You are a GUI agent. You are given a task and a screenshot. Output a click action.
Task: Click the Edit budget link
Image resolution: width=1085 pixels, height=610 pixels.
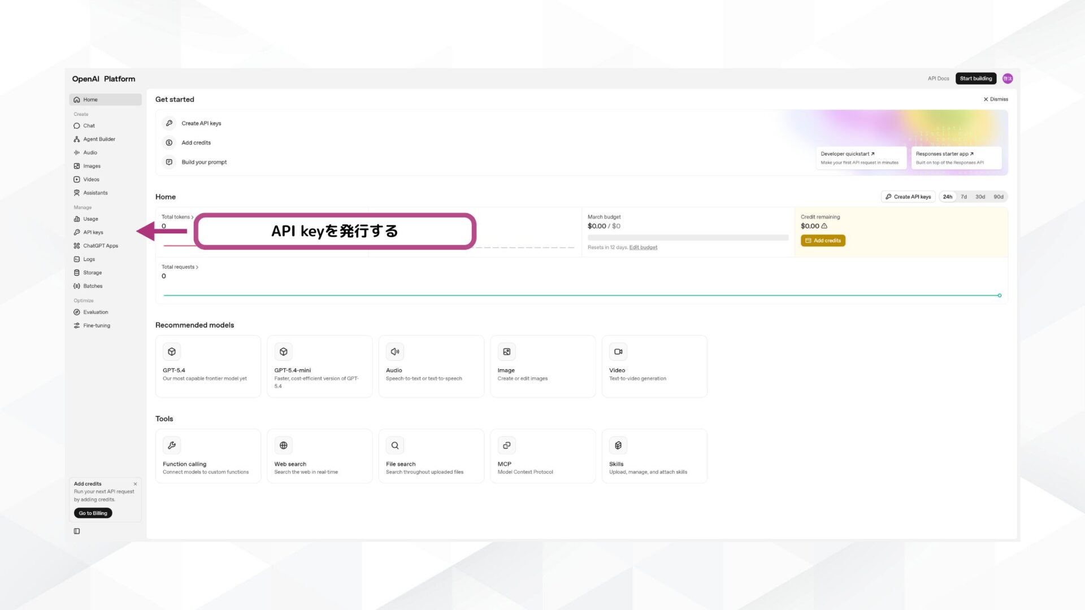(643, 247)
